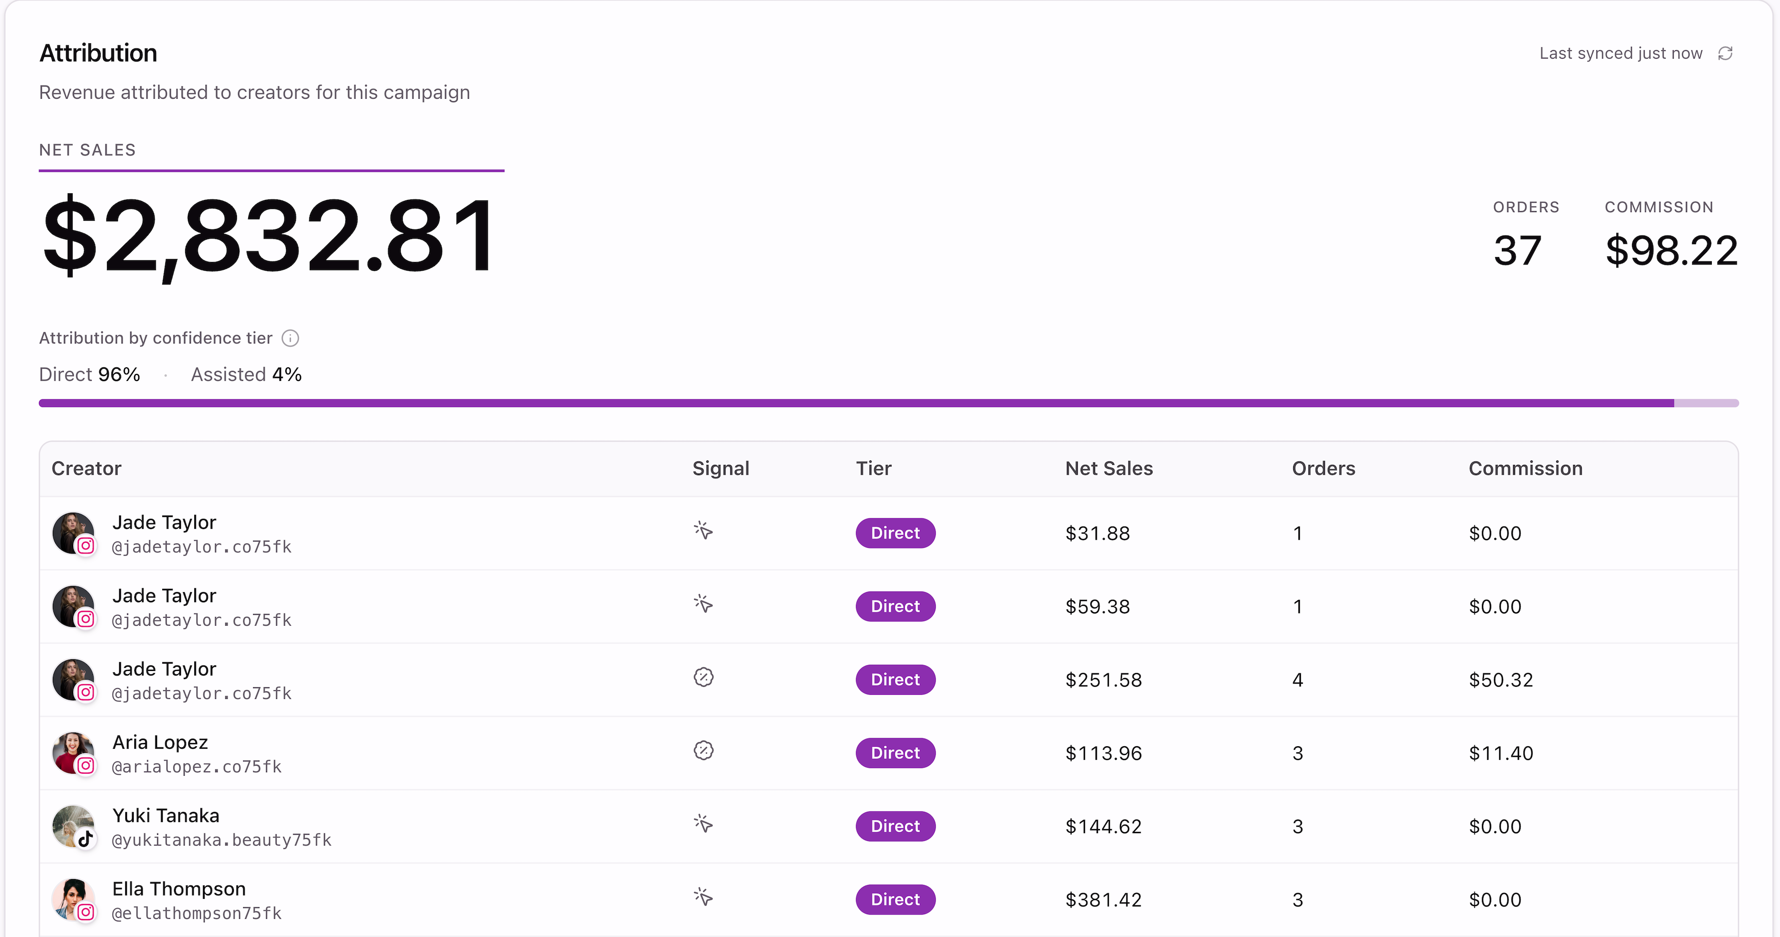
Task: Click 'Last synced just now' text
Action: click(x=1620, y=53)
